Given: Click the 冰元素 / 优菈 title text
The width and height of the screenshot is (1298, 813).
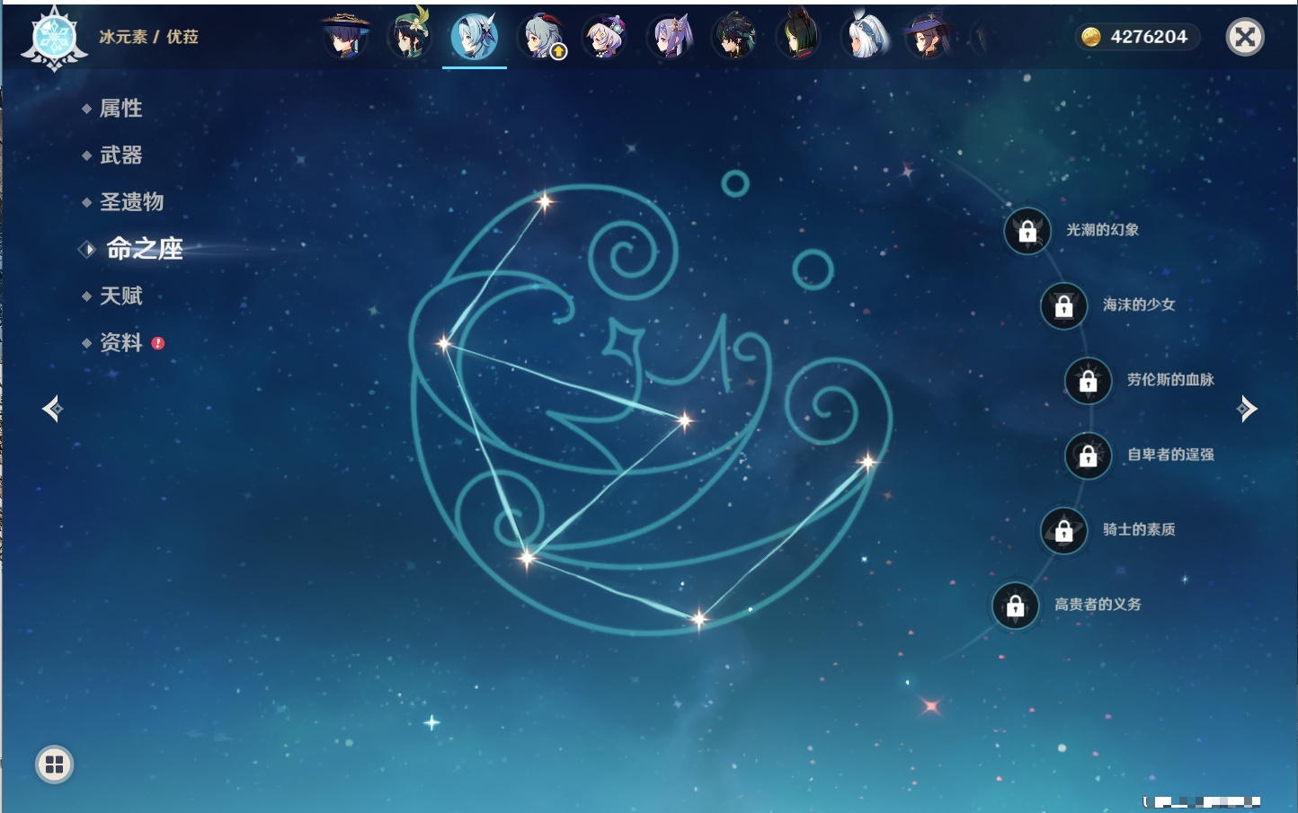Looking at the screenshot, I should tap(148, 37).
